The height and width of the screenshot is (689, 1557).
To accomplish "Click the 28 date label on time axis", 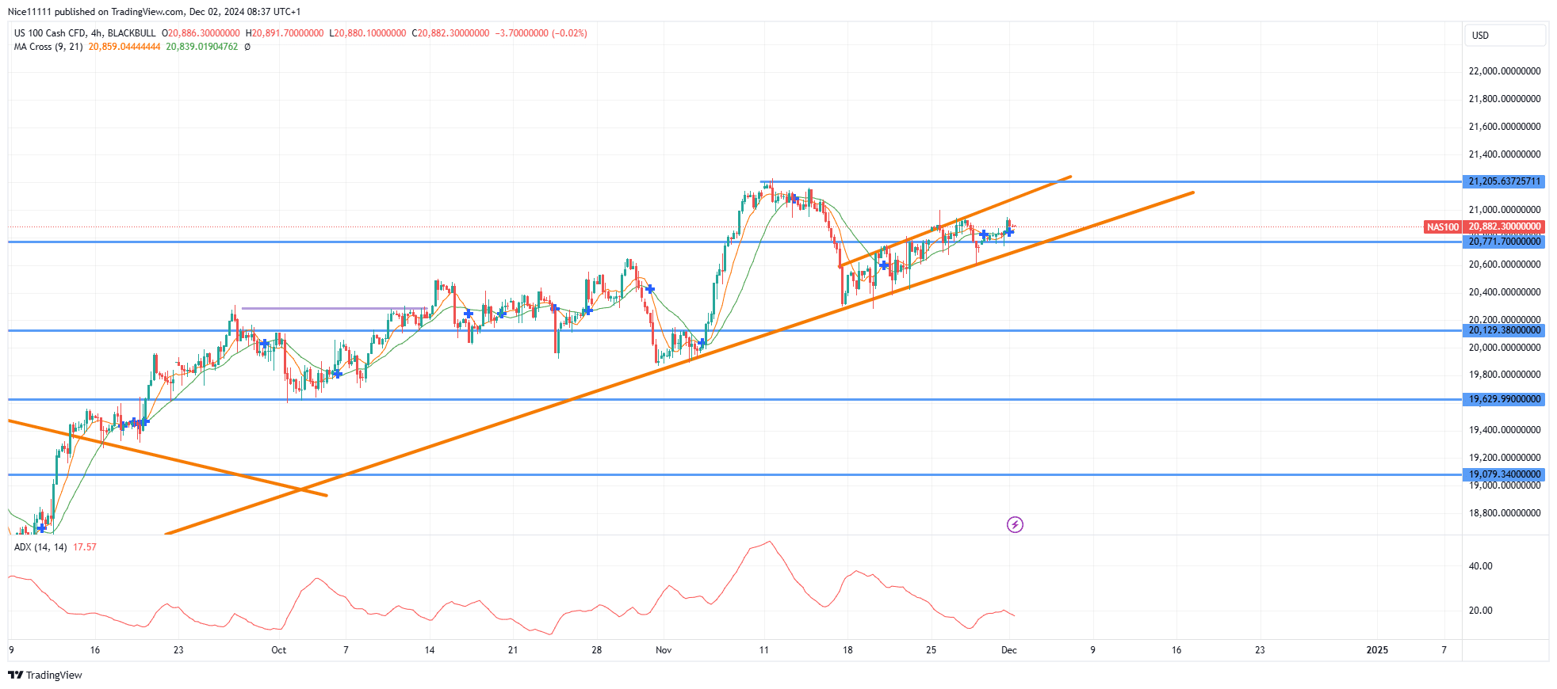I will click(x=596, y=650).
